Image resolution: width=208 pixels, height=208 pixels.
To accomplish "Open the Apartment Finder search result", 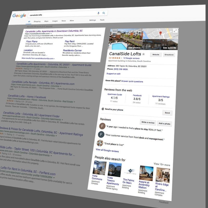I will pos(31,114).
